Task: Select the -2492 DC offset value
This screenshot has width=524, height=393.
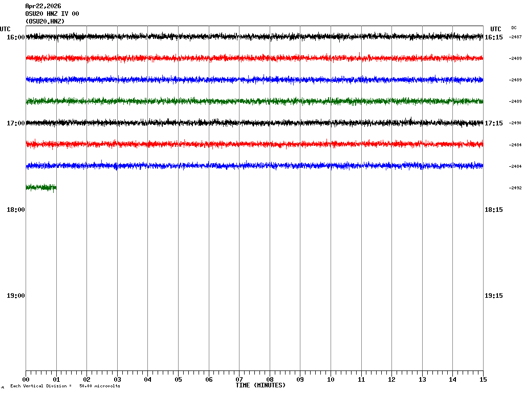Action: click(515, 188)
